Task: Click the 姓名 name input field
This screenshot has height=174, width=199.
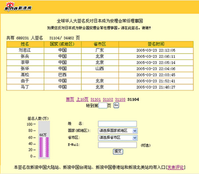Action: click(x=118, y=124)
